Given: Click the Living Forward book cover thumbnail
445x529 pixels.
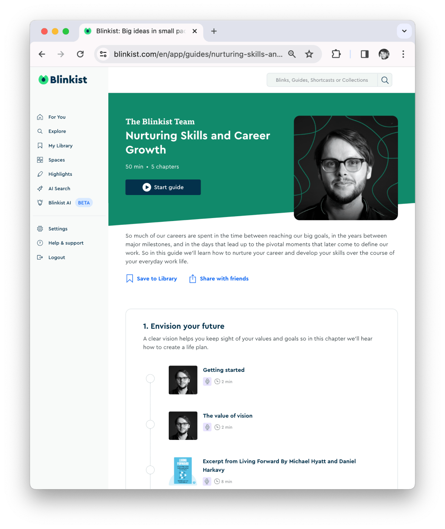Looking at the screenshot, I should [183, 471].
